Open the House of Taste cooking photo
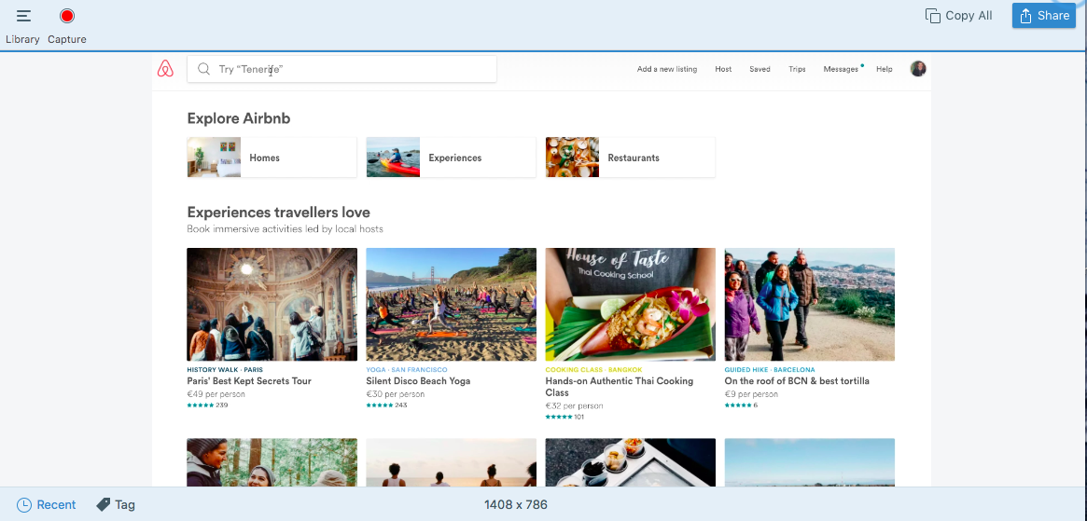 [630, 304]
